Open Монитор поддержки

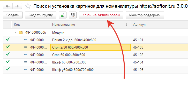[x=145, y=15]
